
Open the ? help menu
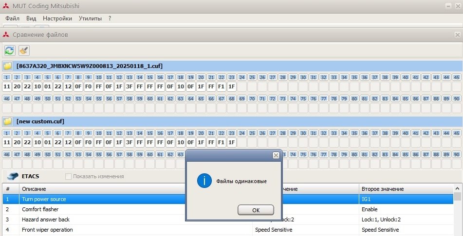110,18
